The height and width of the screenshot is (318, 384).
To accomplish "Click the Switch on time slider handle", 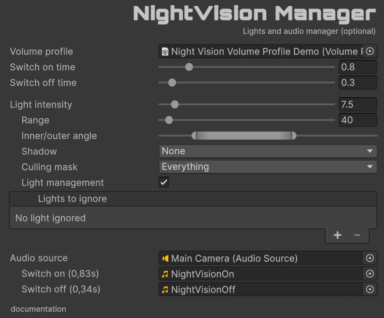I will (189, 67).
